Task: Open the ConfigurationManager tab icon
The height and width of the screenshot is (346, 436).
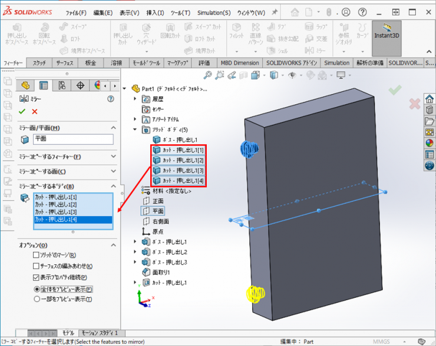Action: point(62,85)
